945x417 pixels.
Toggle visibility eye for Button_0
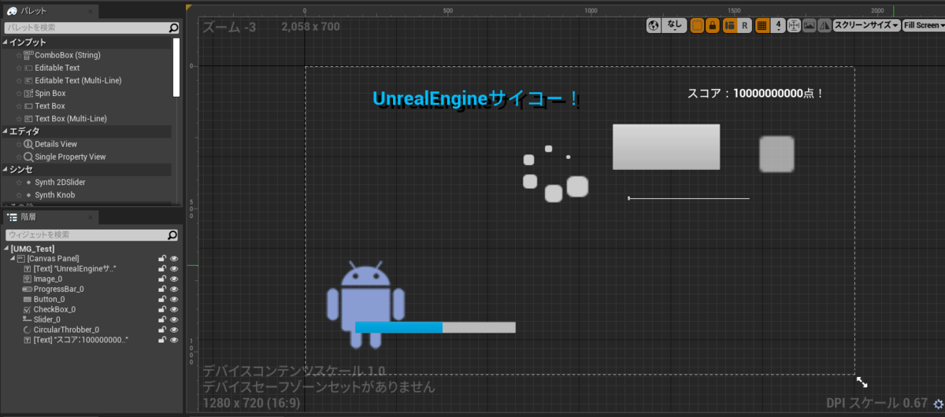point(174,299)
